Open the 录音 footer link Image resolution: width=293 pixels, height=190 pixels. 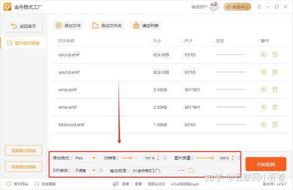[138, 184]
